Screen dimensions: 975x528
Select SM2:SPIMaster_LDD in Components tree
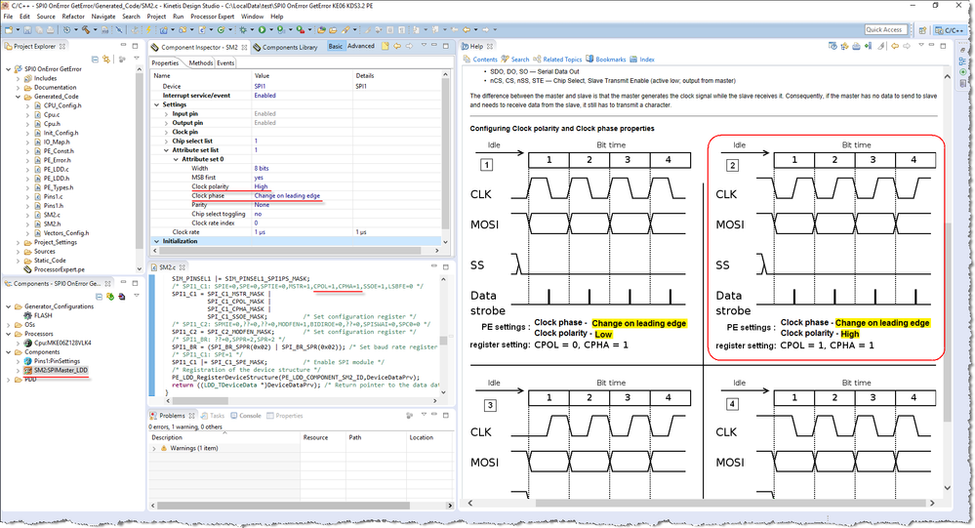(61, 370)
